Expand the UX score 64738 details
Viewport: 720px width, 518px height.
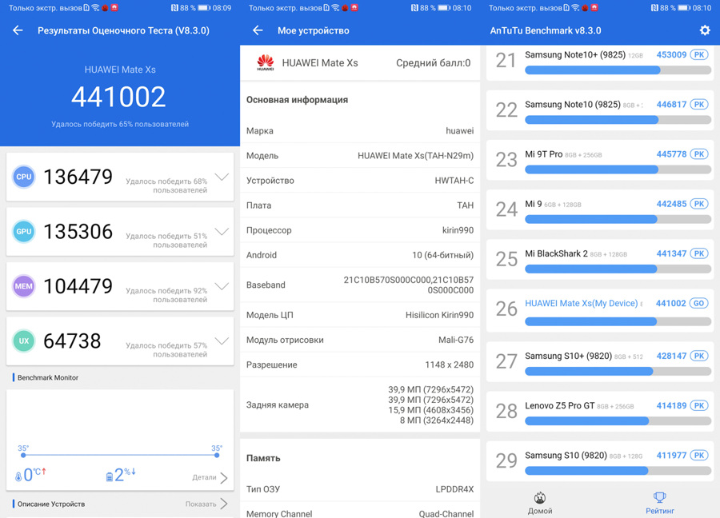222,341
